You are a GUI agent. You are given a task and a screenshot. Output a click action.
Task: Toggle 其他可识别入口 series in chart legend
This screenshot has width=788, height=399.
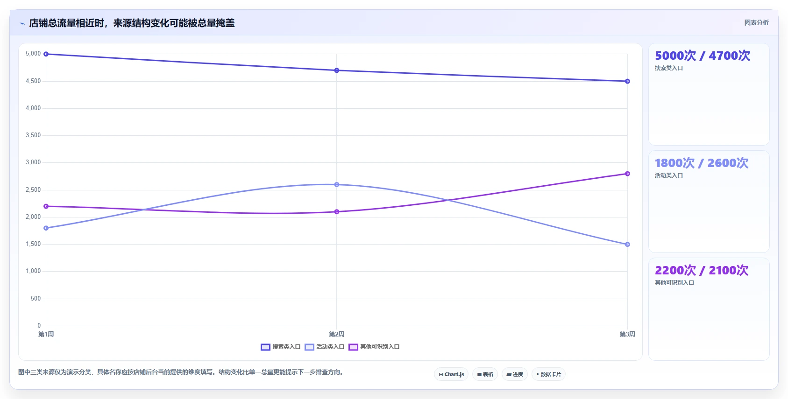click(x=374, y=347)
